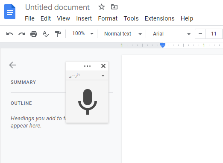The height and width of the screenshot is (163, 223).
Task: Click inside the blank document page
Action: click(x=173, y=109)
